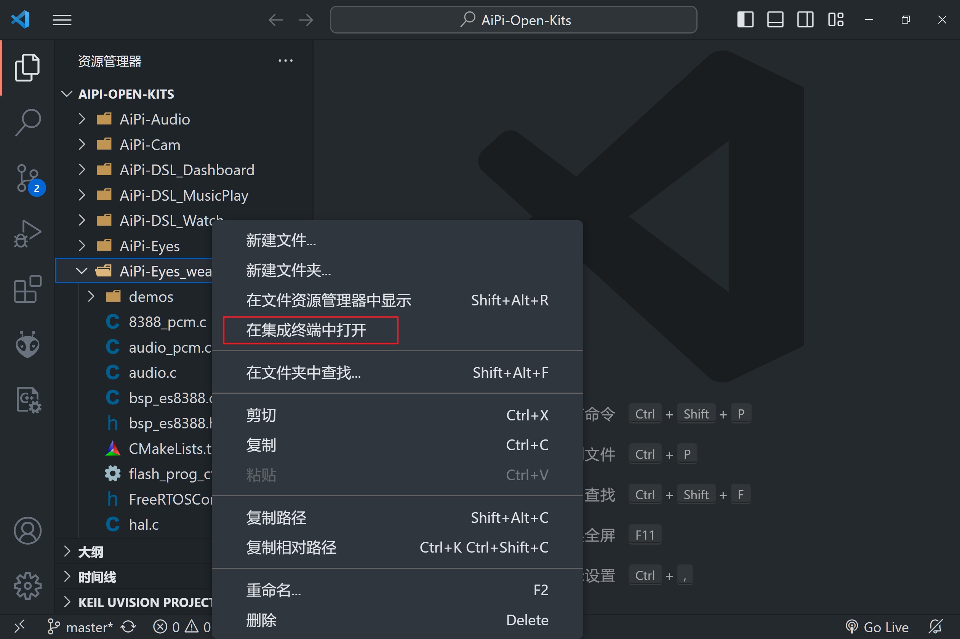960x639 pixels.
Task: Choose 复制相对路径 from context menu
Action: pos(397,547)
